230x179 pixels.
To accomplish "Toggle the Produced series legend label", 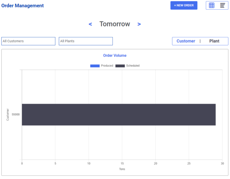I will point(107,66).
